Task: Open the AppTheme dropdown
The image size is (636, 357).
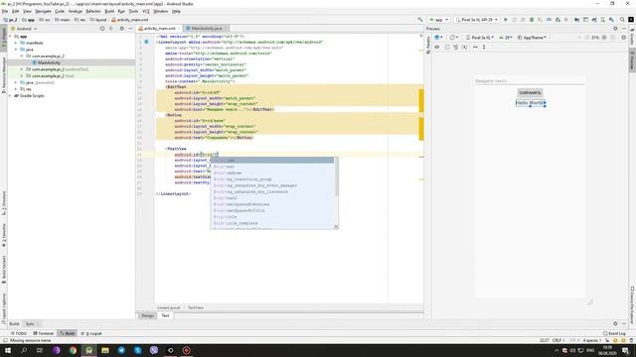Action: pos(532,38)
